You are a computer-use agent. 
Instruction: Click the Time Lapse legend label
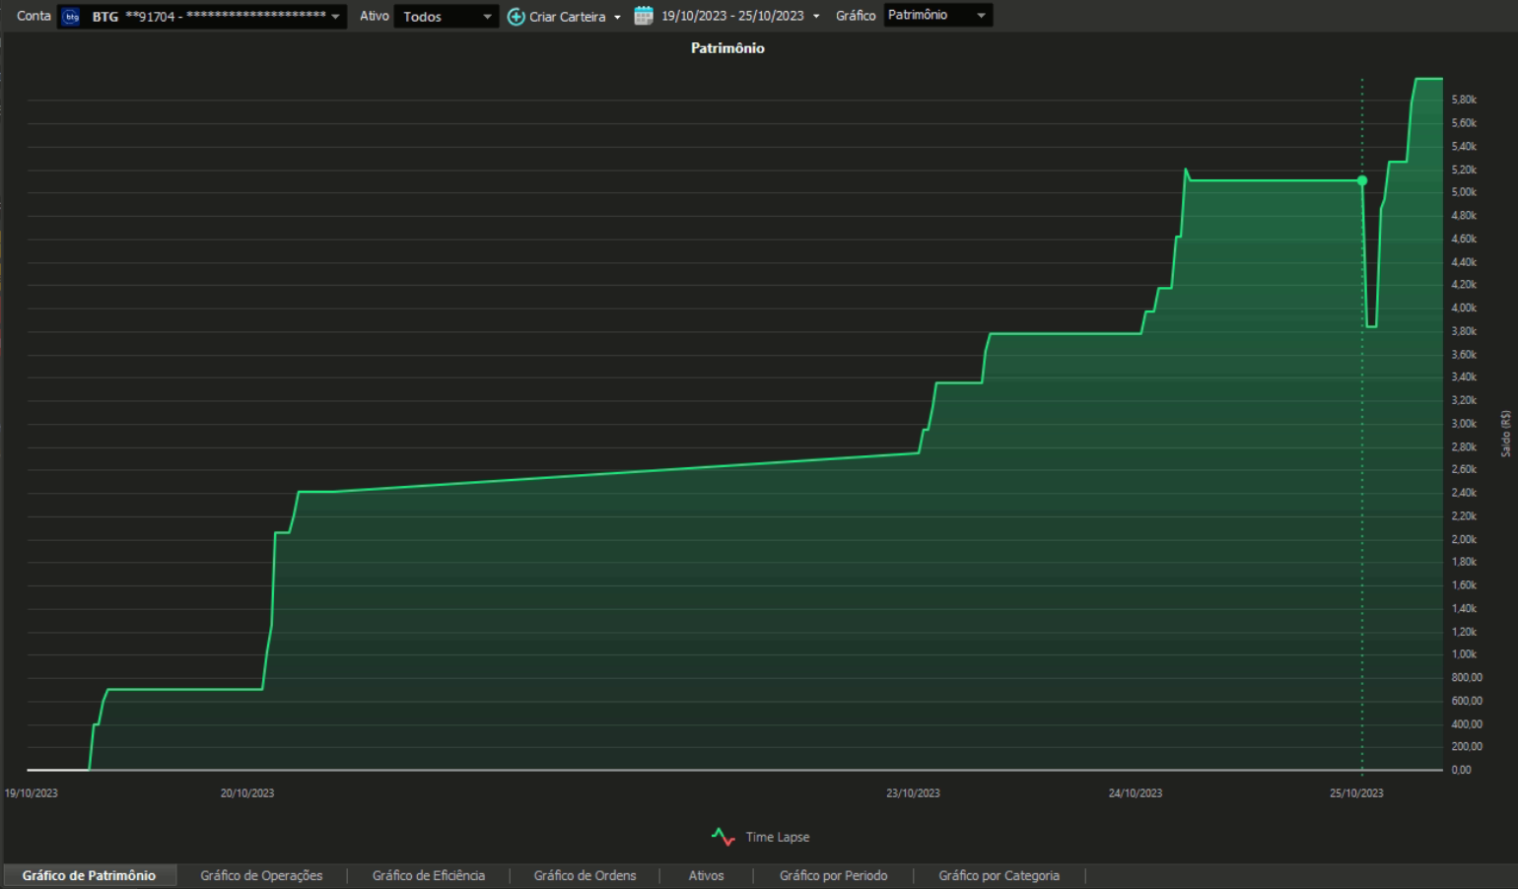(777, 837)
